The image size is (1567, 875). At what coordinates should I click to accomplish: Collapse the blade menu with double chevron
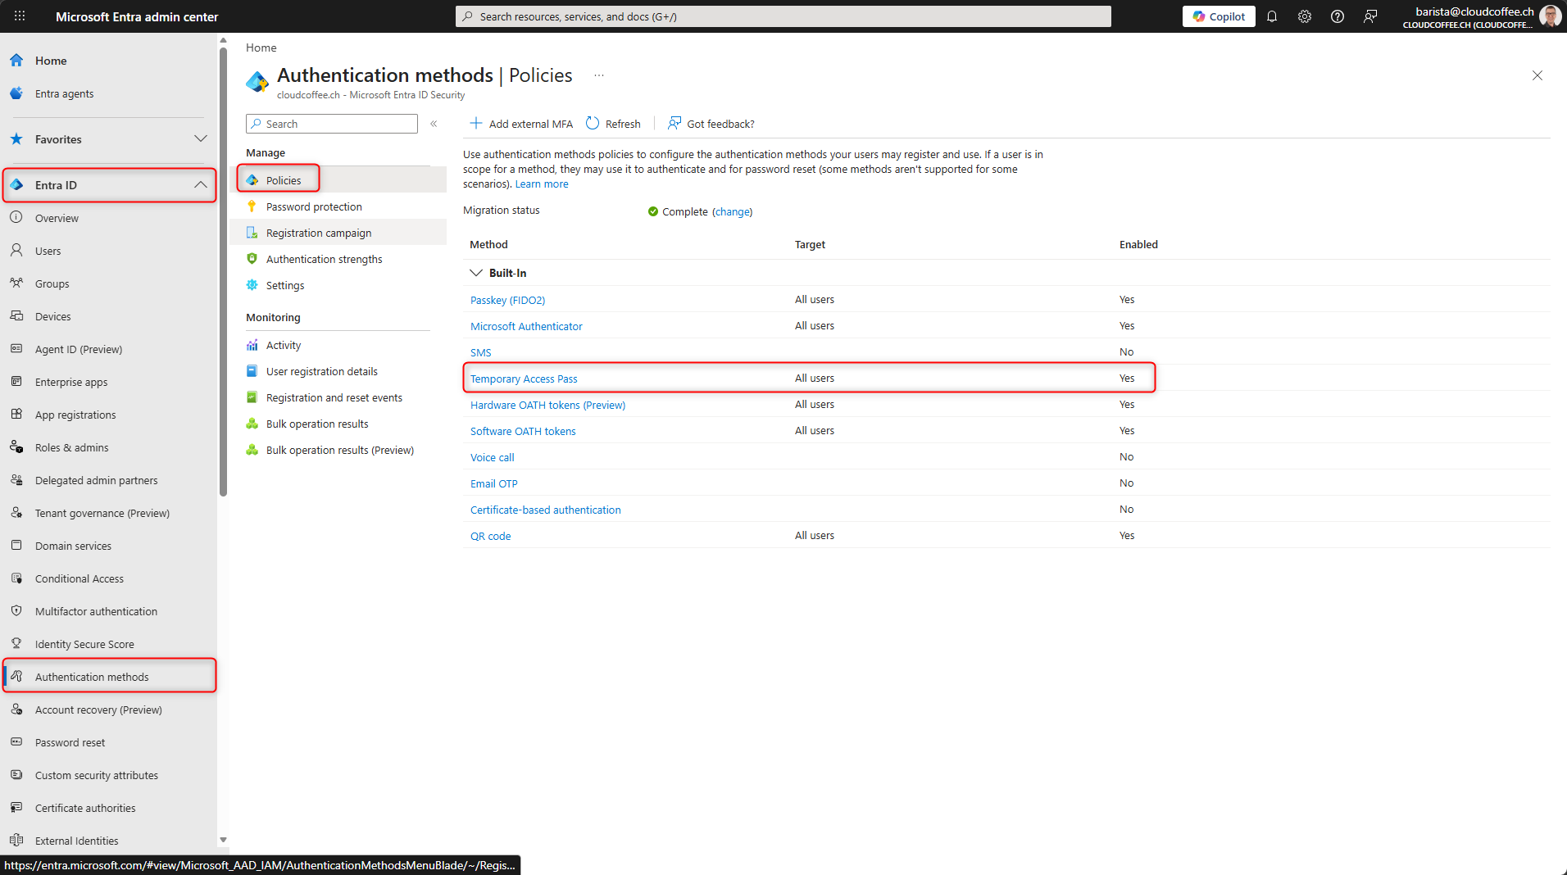click(434, 124)
